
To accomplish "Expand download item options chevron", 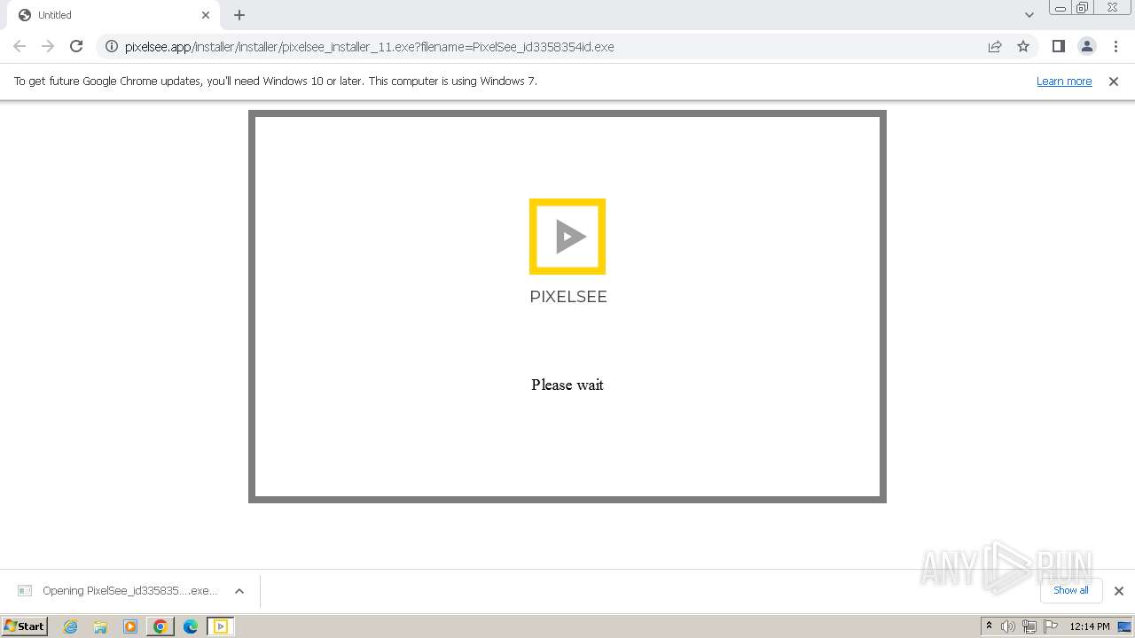I will (239, 591).
